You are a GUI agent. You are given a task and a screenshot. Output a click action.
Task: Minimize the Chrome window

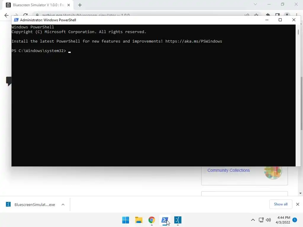(x=269, y=4)
